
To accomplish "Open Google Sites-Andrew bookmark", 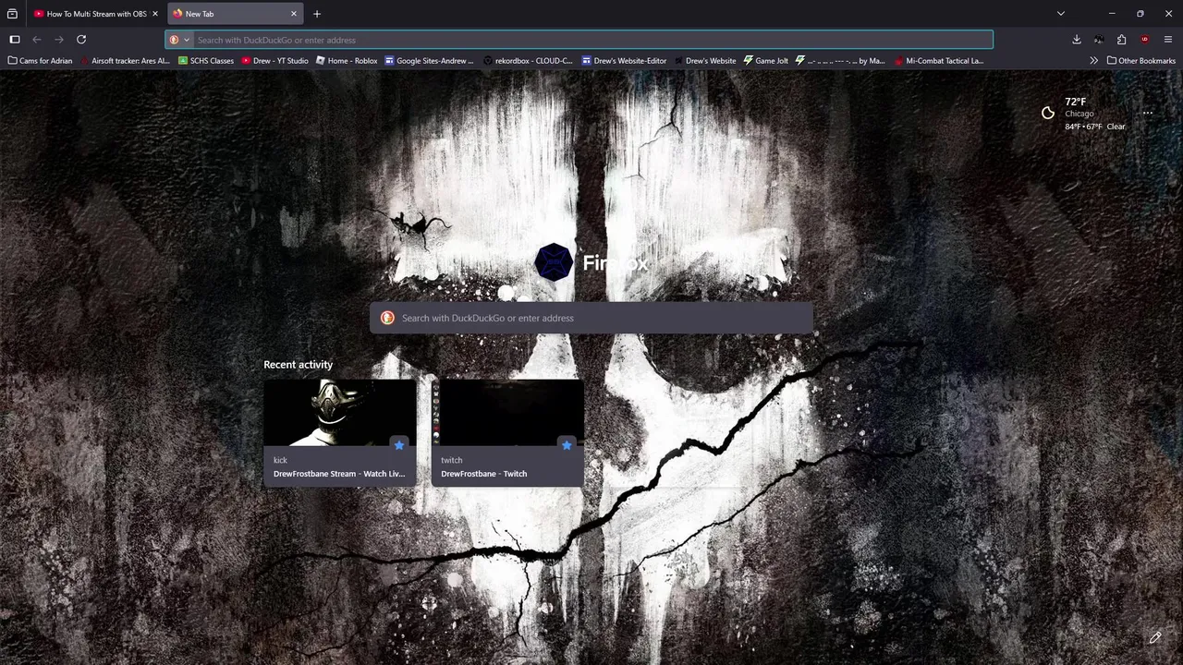I will pyautogui.click(x=429, y=61).
